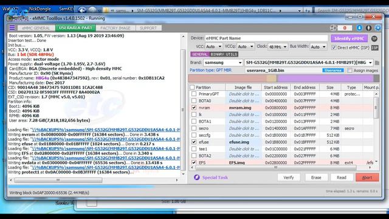
Task: Toggle select-all checkbox in Partition header
Action: (x=192, y=88)
